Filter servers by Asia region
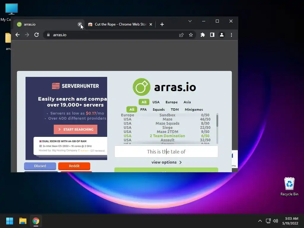This screenshot has height=228, width=304. [187, 102]
